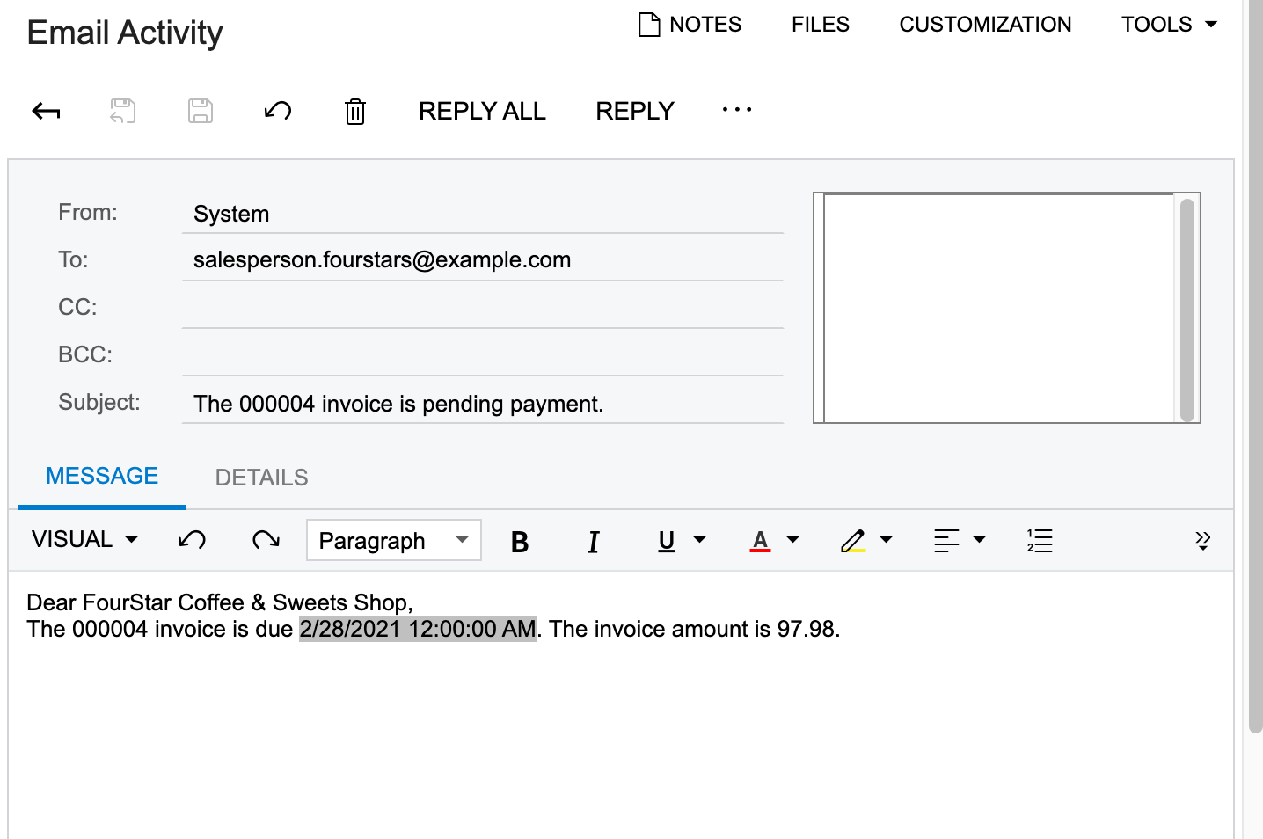Click the REPLY ALL button
Image resolution: width=1263 pixels, height=839 pixels.
(482, 111)
